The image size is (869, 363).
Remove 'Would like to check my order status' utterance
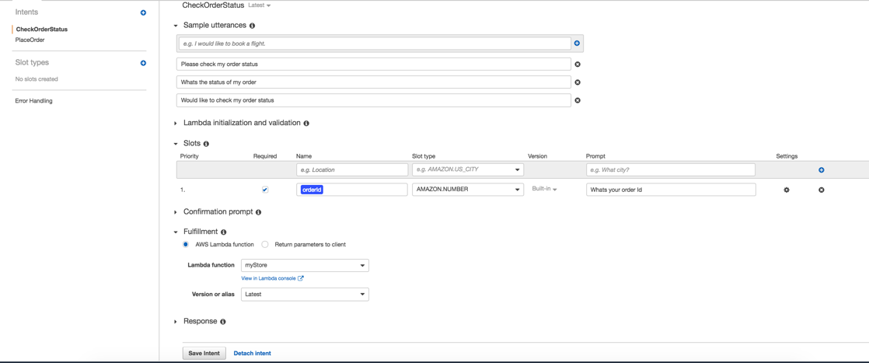point(578,100)
